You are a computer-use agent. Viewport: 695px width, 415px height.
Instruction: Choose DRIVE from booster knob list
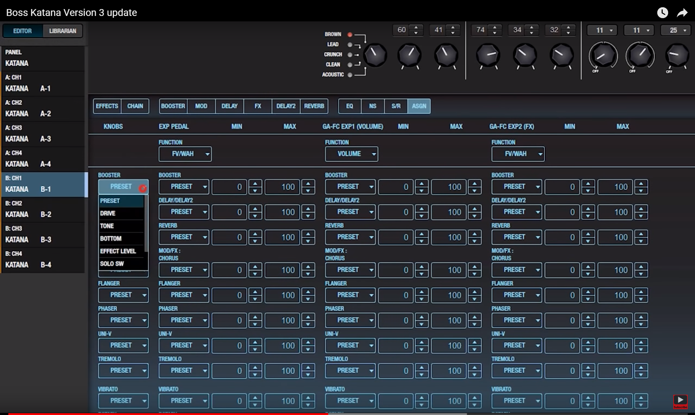coord(121,213)
